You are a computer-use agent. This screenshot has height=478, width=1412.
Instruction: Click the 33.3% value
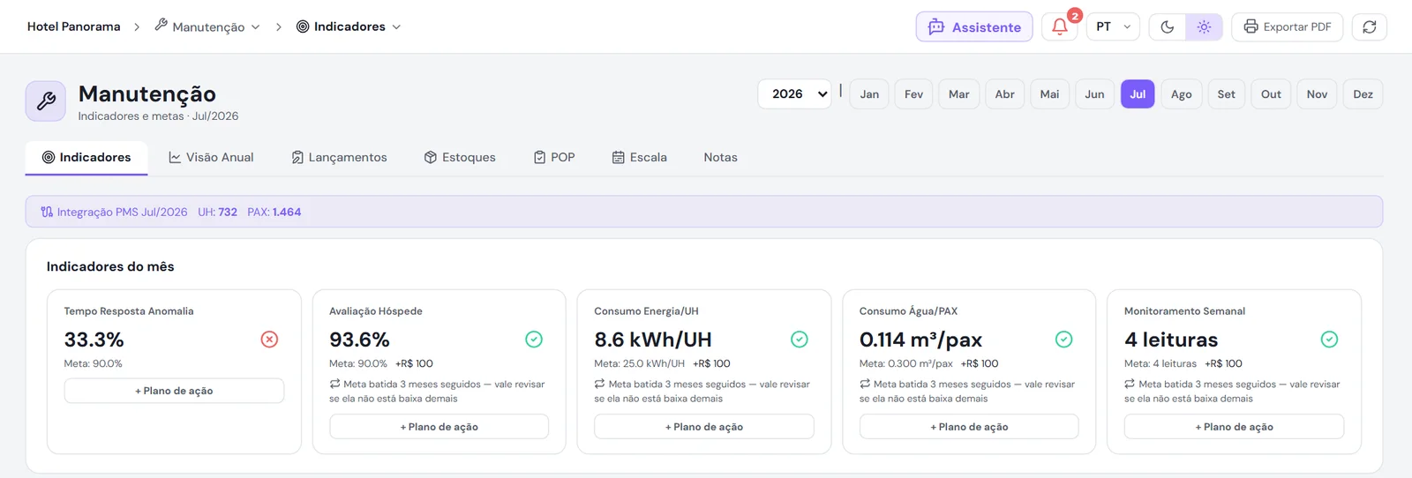(94, 340)
